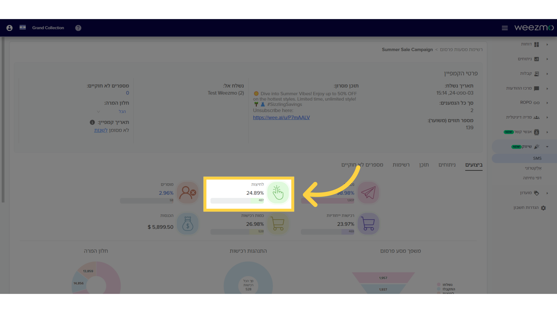Click the נשלחו funnel legend entry
This screenshot has height=313, width=557.
pyautogui.click(x=445, y=285)
